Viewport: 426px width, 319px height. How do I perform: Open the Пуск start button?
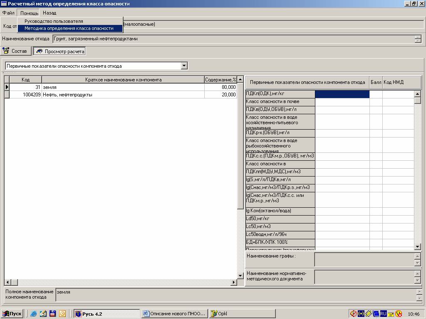coord(12,314)
